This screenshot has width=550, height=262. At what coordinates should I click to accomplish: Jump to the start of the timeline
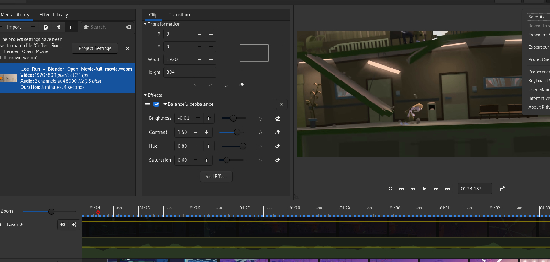pos(402,189)
